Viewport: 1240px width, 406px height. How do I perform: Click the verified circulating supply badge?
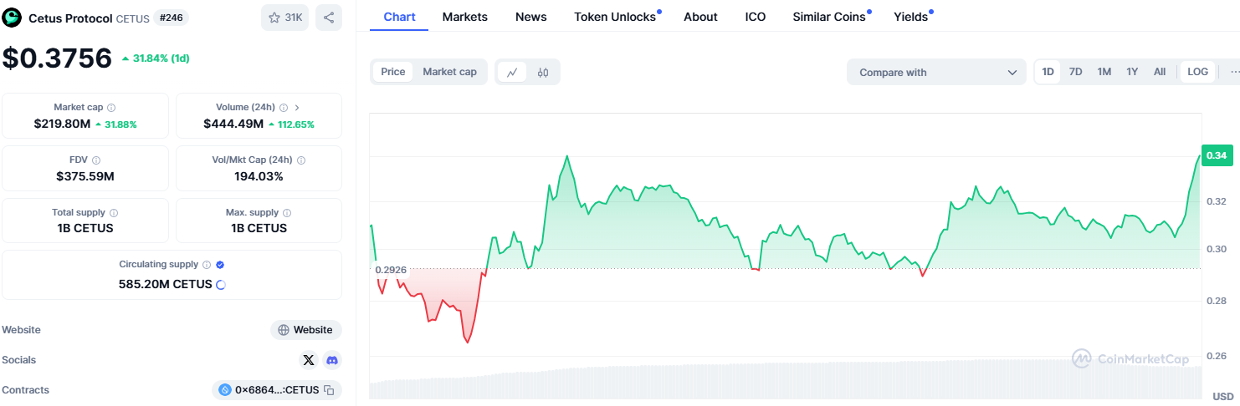(x=220, y=265)
